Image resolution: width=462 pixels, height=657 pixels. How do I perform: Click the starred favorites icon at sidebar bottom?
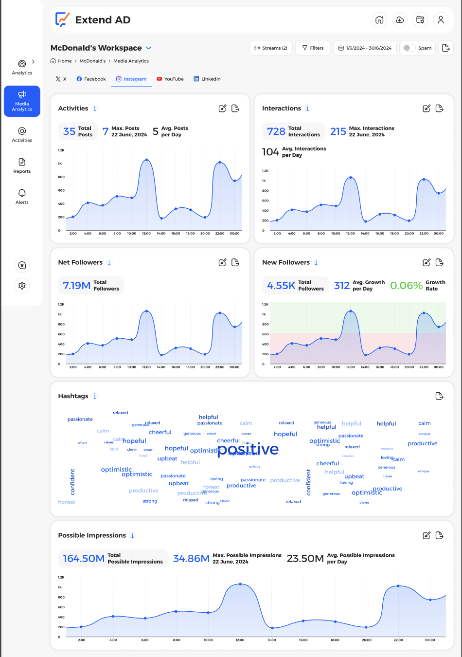22,265
